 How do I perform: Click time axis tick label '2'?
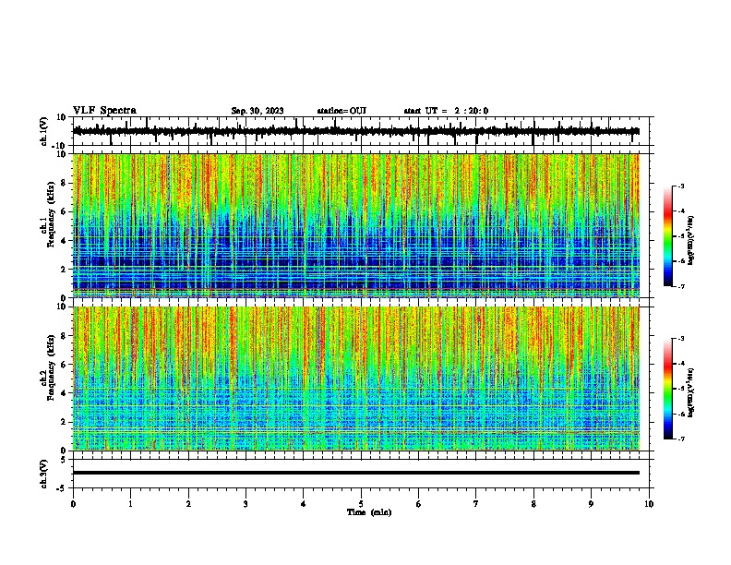click(188, 504)
